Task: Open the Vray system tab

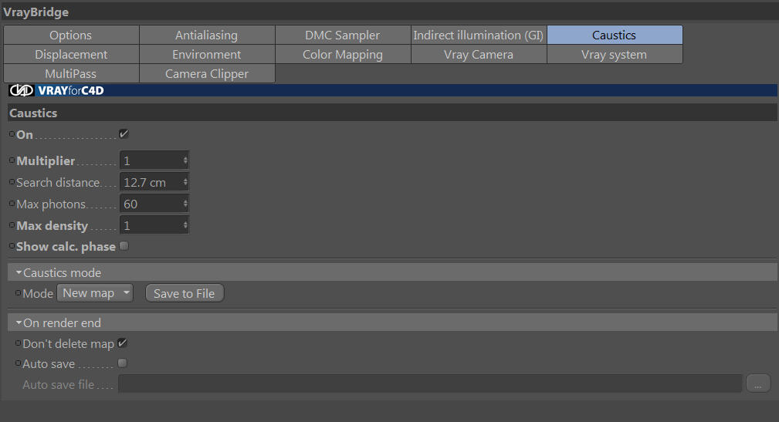Action: point(615,55)
